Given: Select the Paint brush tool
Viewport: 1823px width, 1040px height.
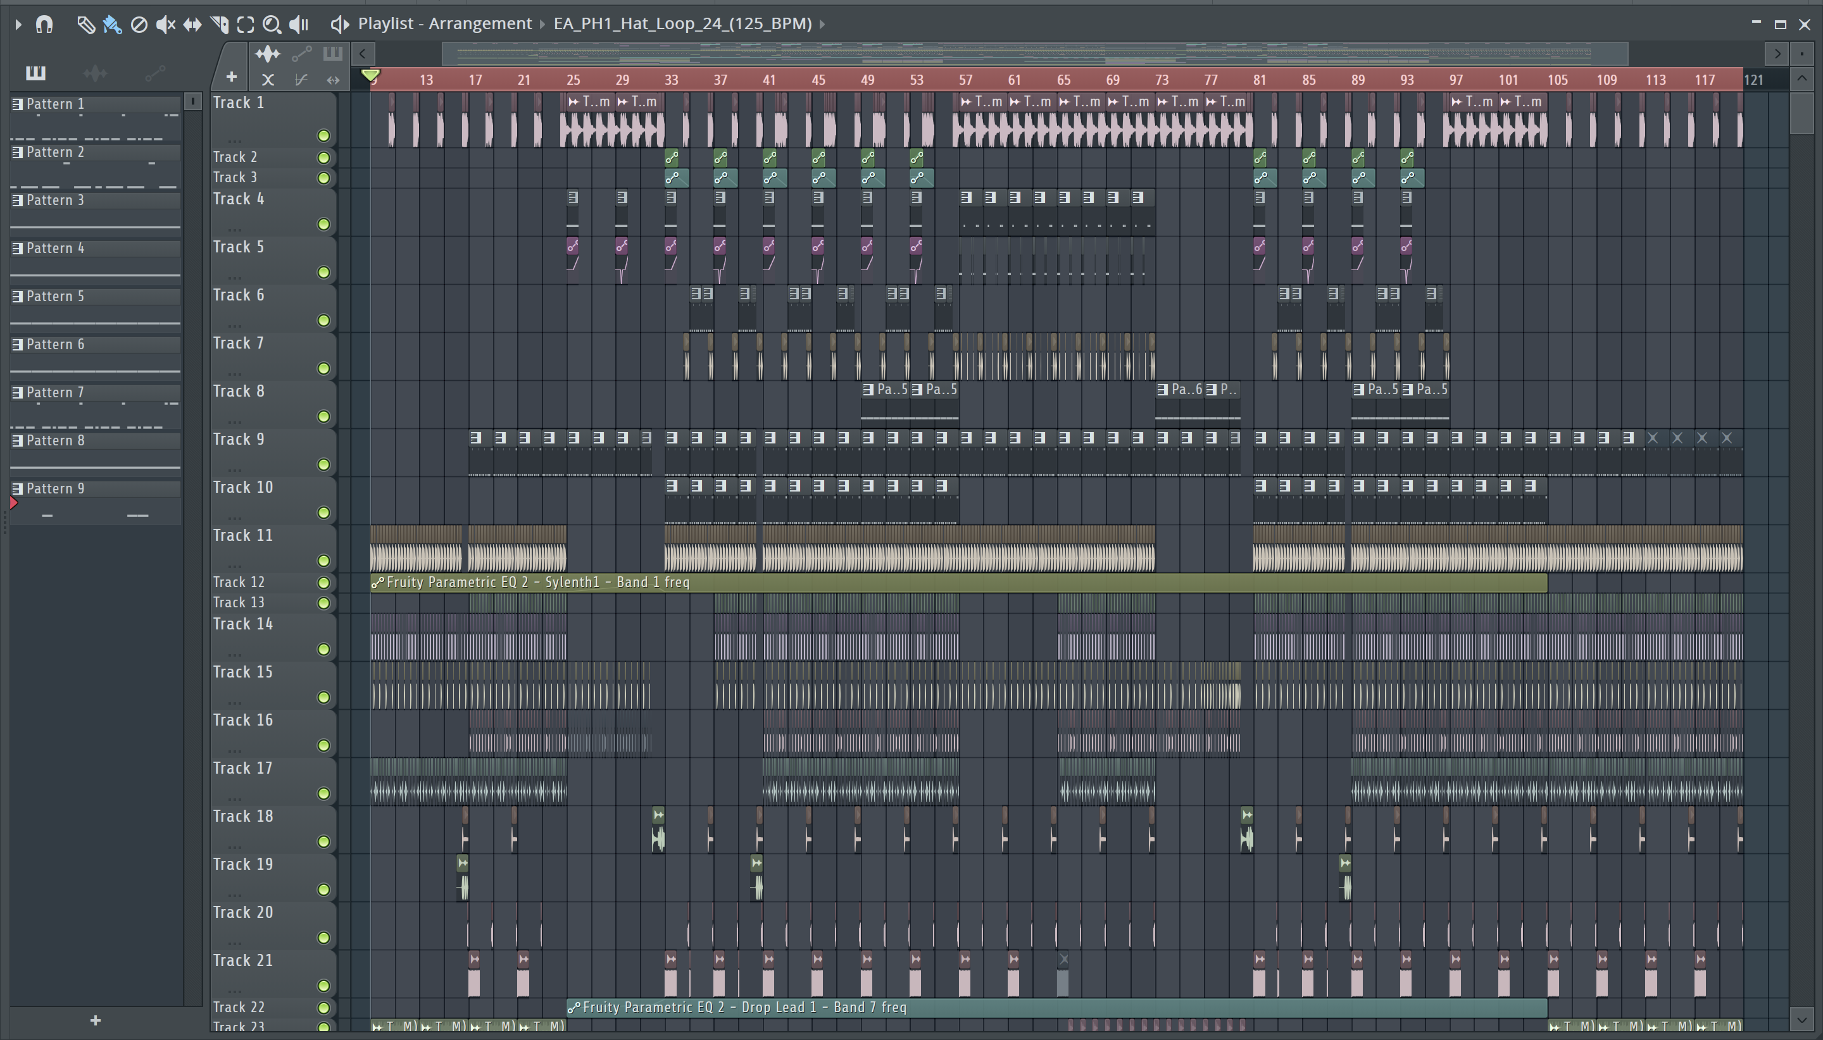Looking at the screenshot, I should [111, 24].
